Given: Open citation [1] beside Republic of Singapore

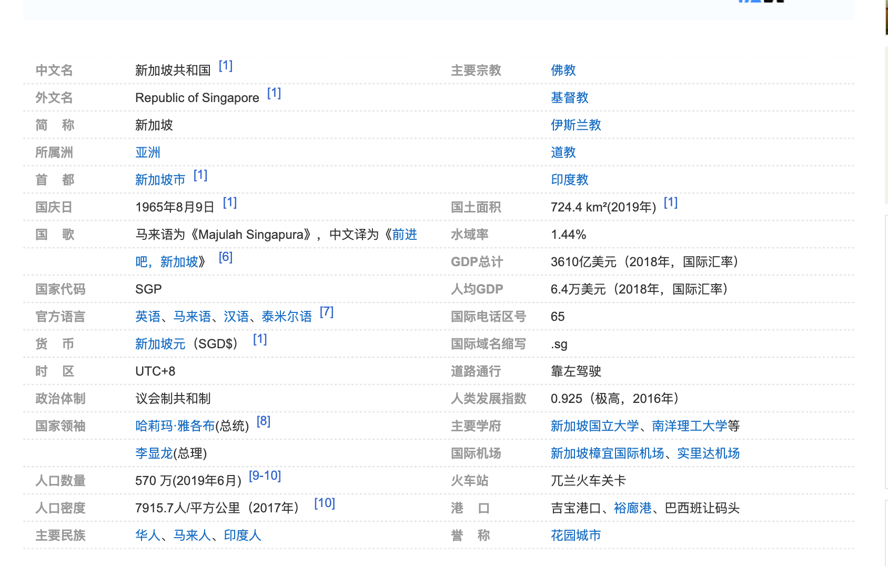Looking at the screenshot, I should pyautogui.click(x=274, y=93).
